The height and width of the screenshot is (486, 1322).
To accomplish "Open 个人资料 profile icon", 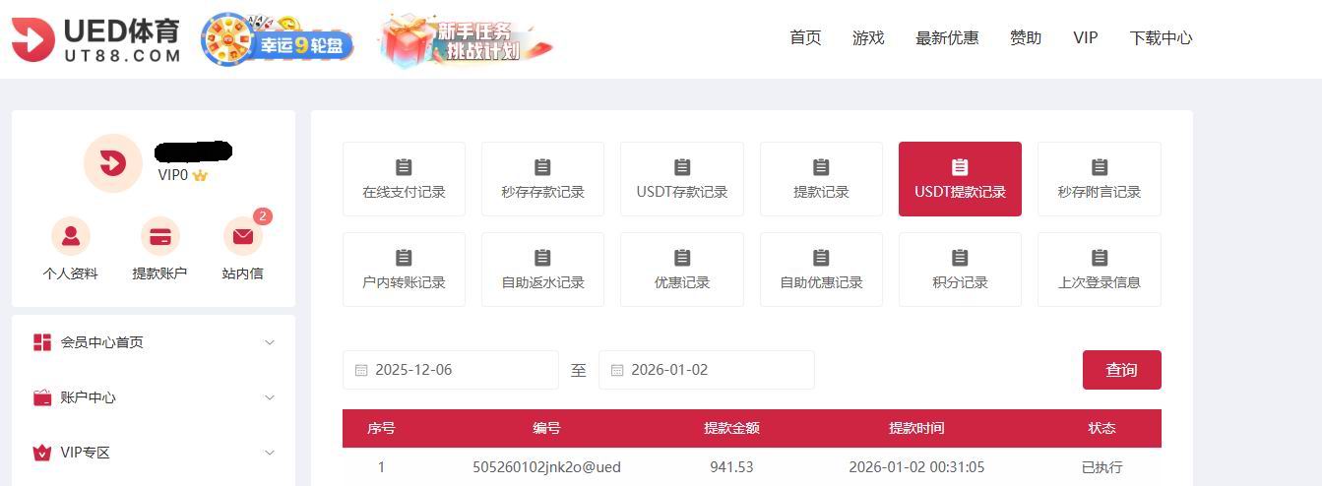I will point(71,237).
